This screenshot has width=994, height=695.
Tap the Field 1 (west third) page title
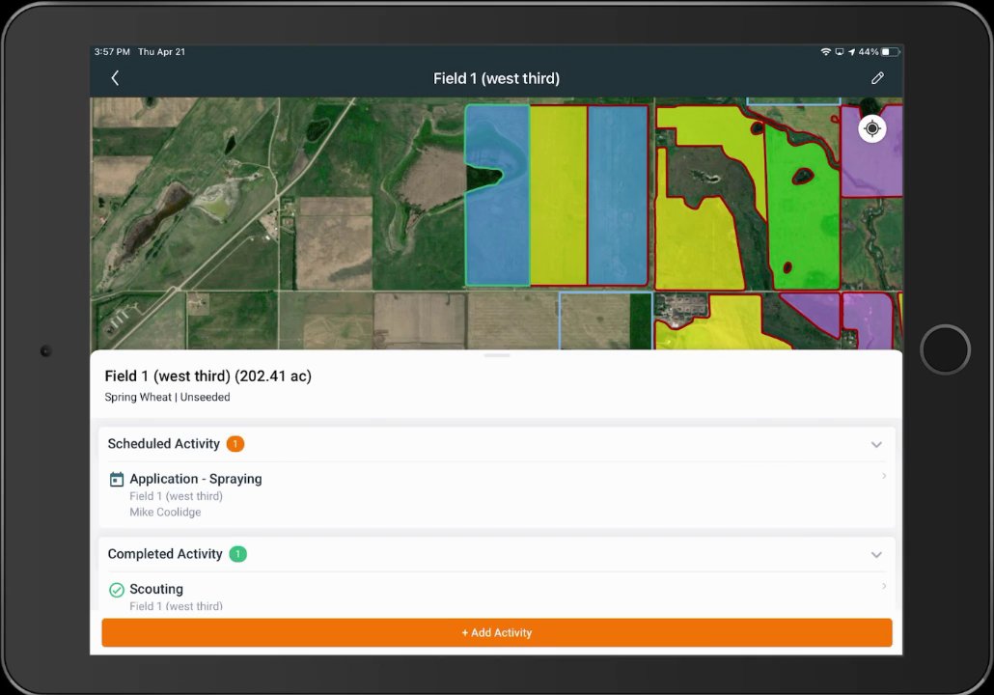coord(496,78)
